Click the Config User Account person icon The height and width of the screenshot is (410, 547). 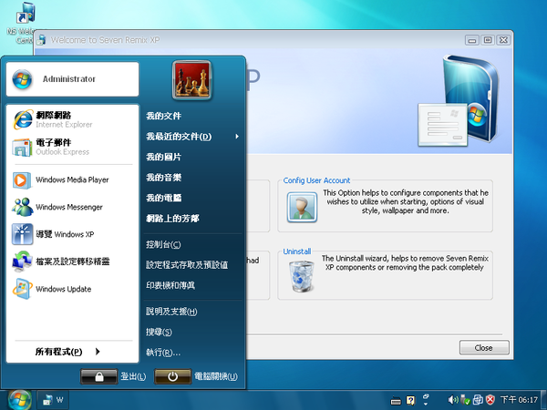click(302, 207)
